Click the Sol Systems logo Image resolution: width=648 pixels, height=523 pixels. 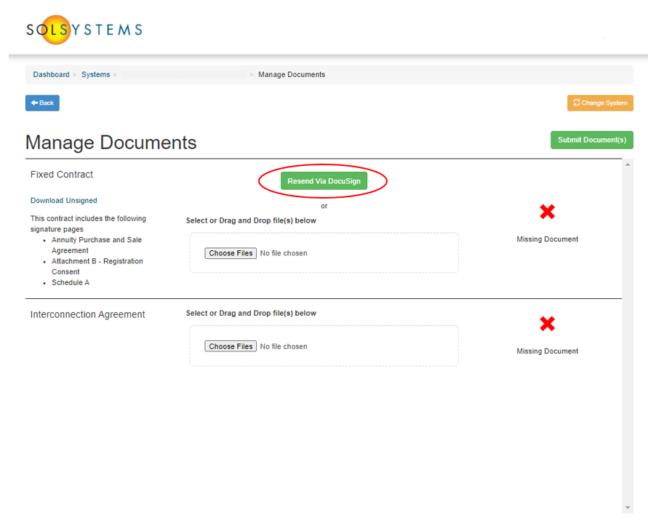tap(82, 28)
